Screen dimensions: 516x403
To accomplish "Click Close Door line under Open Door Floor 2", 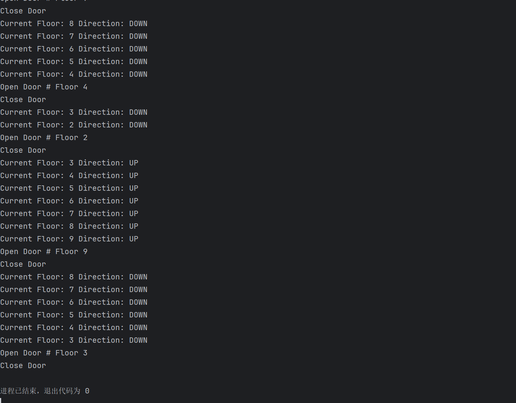I will [x=23, y=150].
